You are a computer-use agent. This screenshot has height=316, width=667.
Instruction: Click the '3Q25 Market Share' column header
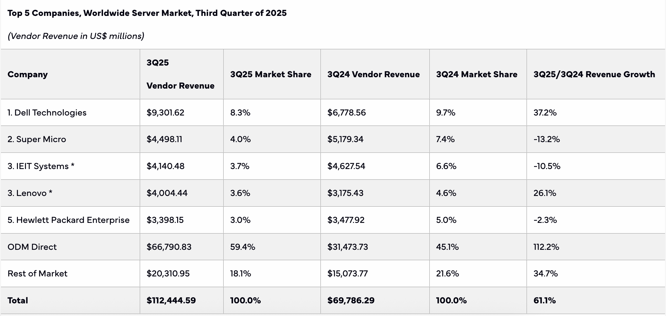coord(271,74)
